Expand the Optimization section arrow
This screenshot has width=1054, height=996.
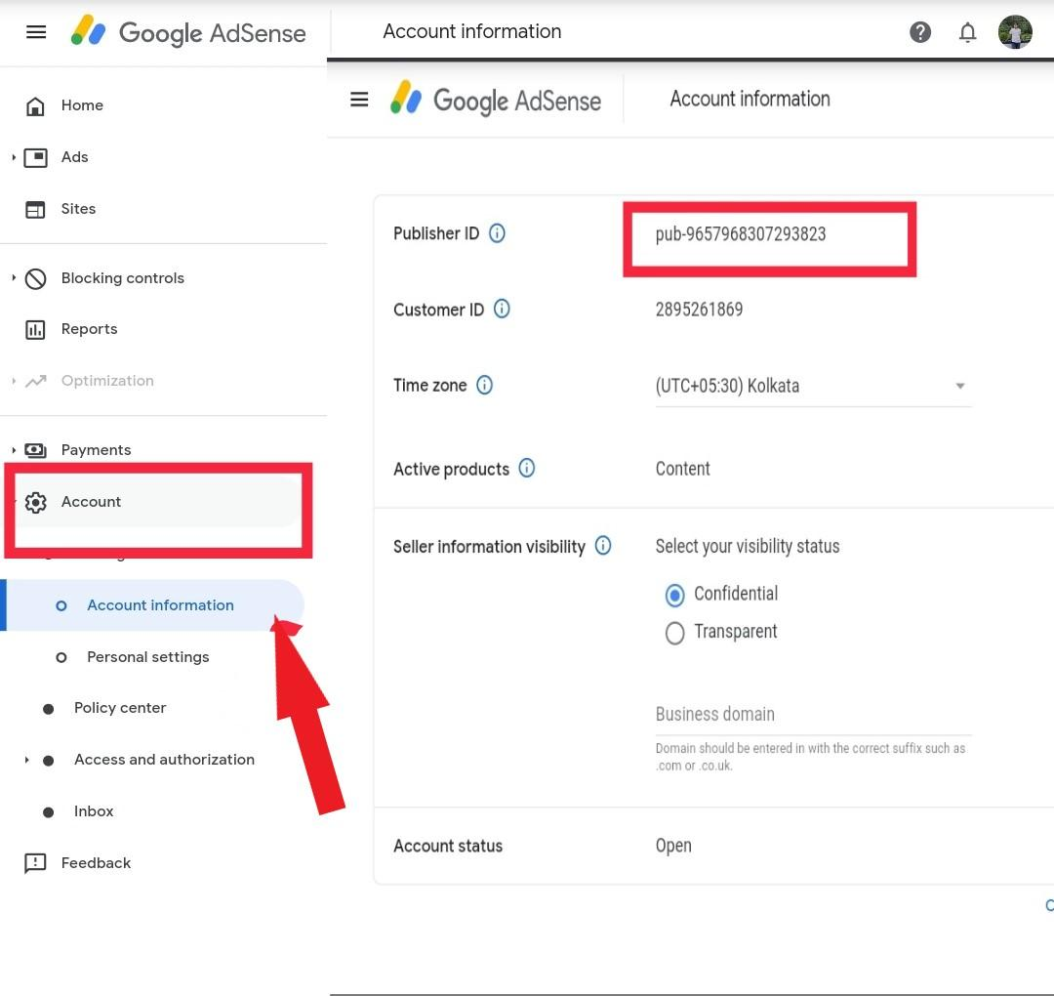point(14,381)
